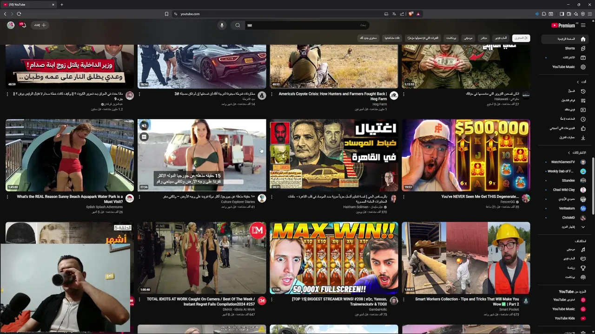Viewport: 595px width, 334px height.
Task: Open the MAX WIN 50,000X FULLSCREEN thumbnail
Action: [334, 258]
